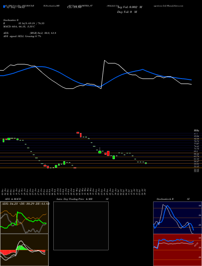Click the 'Stochastics: 0' reading
202x266 pixels.
point(11,20)
